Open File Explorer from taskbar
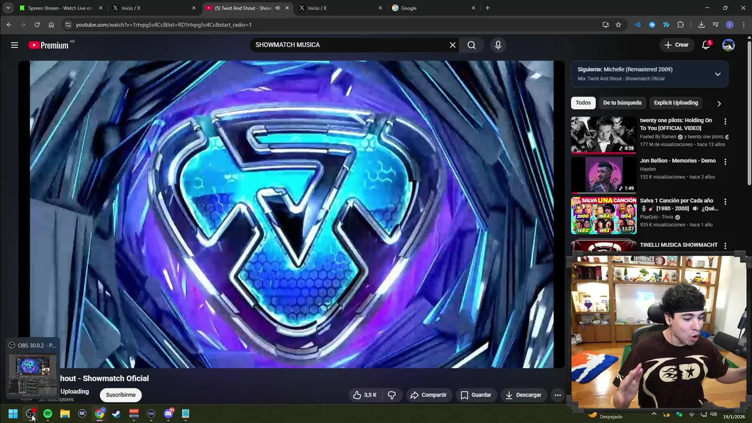Screen dimensions: 752x423 65,414
